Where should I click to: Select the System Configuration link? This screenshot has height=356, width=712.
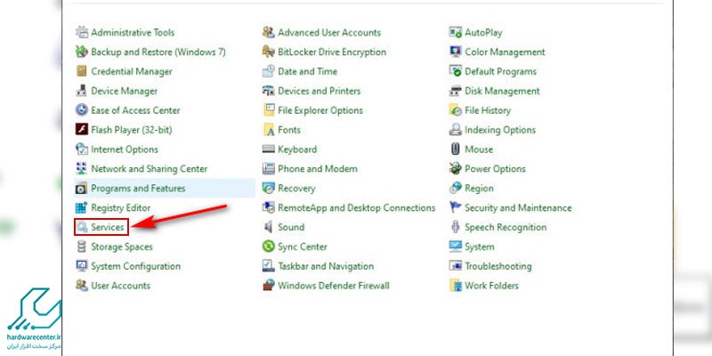[136, 266]
